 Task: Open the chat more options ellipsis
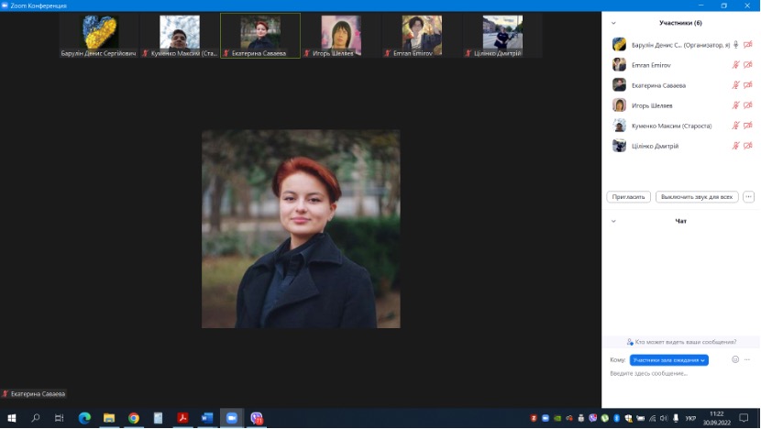[747, 359]
